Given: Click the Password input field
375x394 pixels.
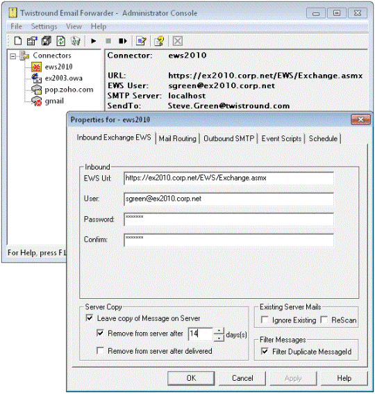Looking at the screenshot, I should pyautogui.click(x=228, y=220).
